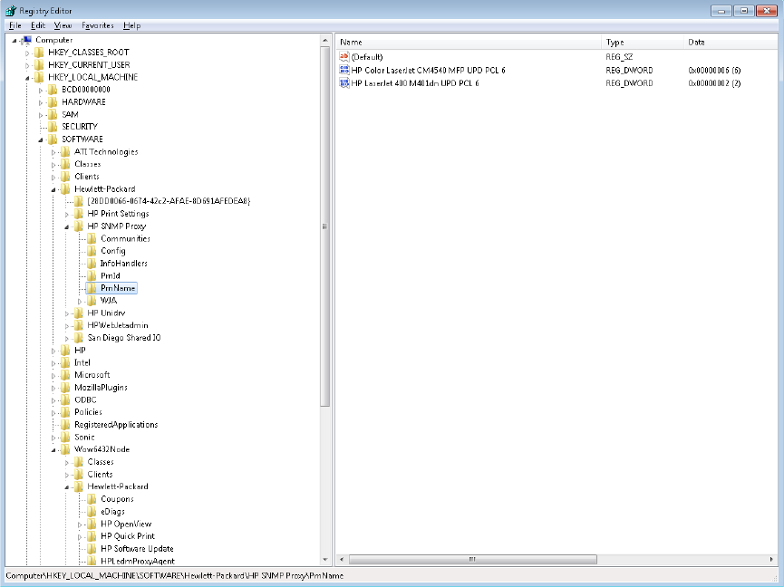Expand the ODBC key
The height and width of the screenshot is (587, 784).
53,400
